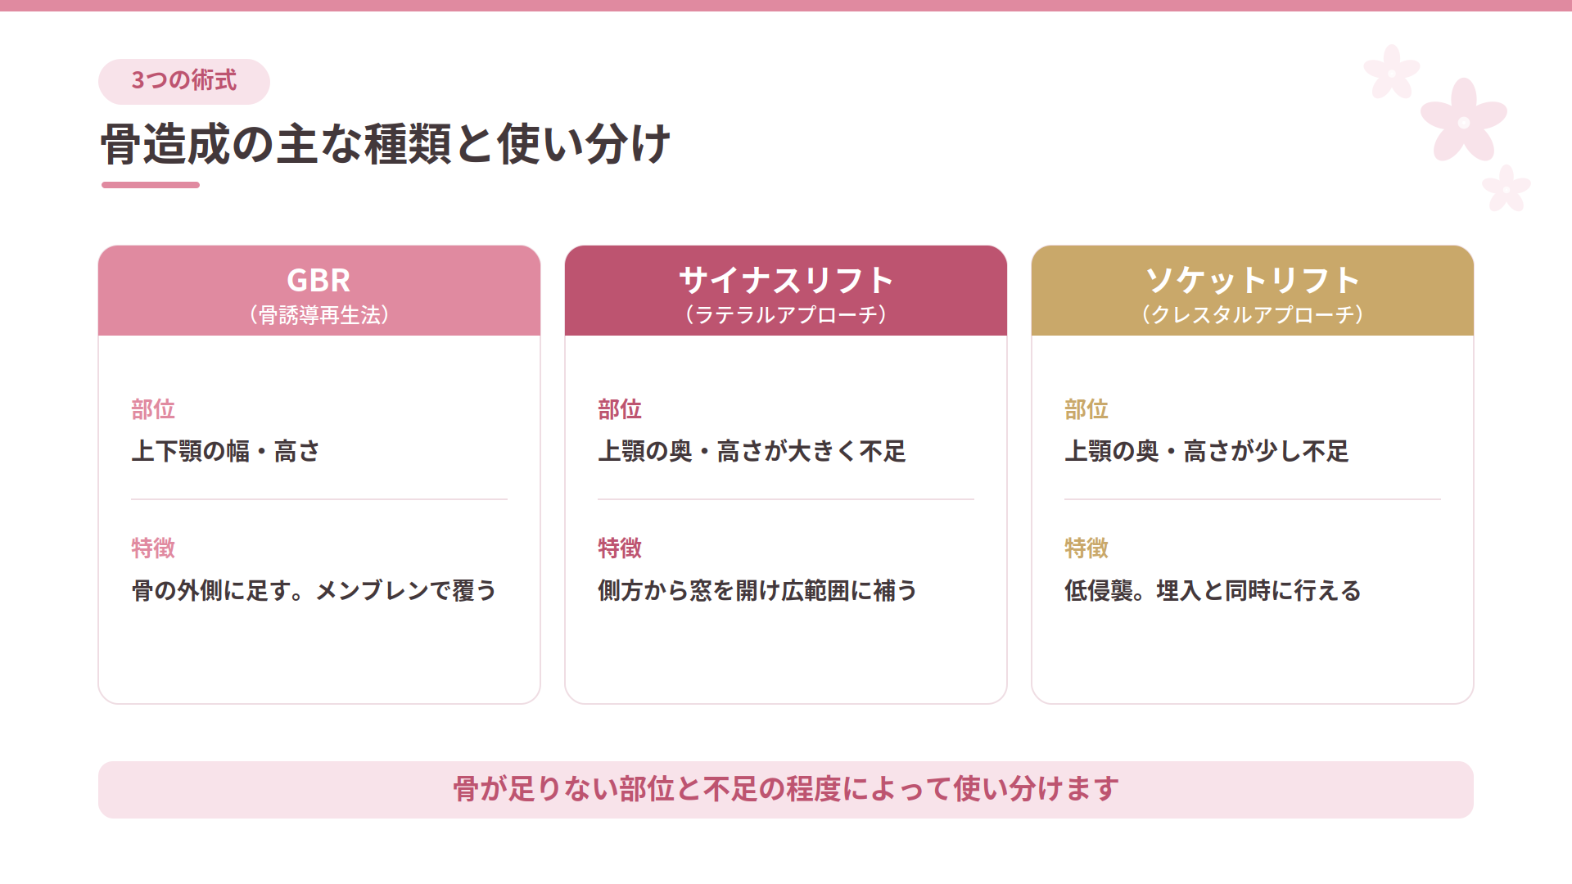Select the text 上下顎の幅・高さ
Screen dimensions: 1572x884
pyautogui.click(x=226, y=451)
